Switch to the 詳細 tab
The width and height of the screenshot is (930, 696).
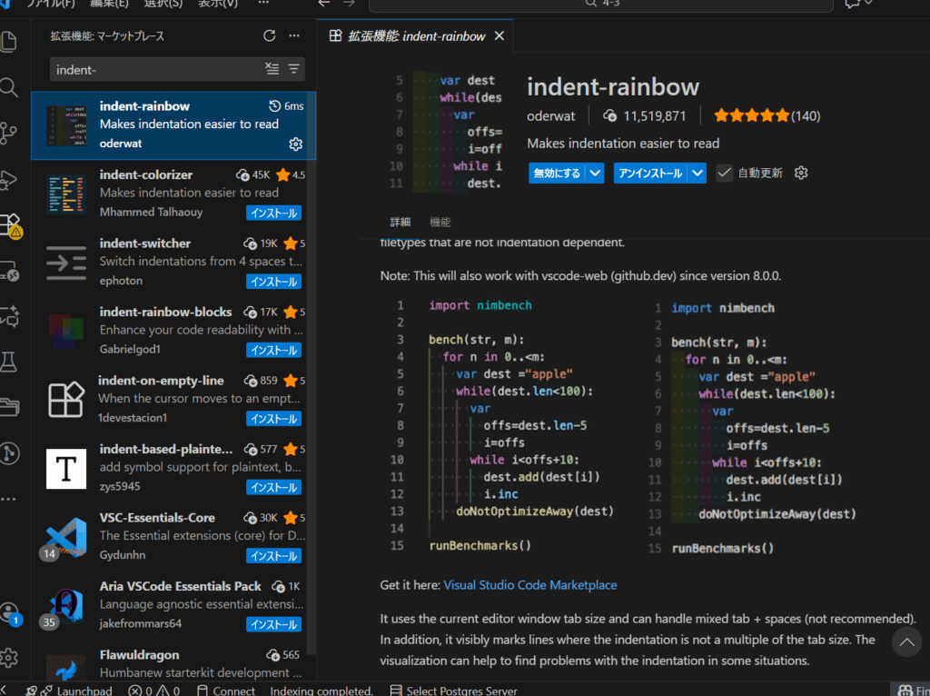400,222
